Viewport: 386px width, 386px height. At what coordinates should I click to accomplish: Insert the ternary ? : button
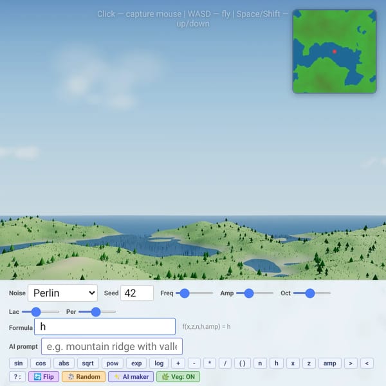tap(17, 376)
